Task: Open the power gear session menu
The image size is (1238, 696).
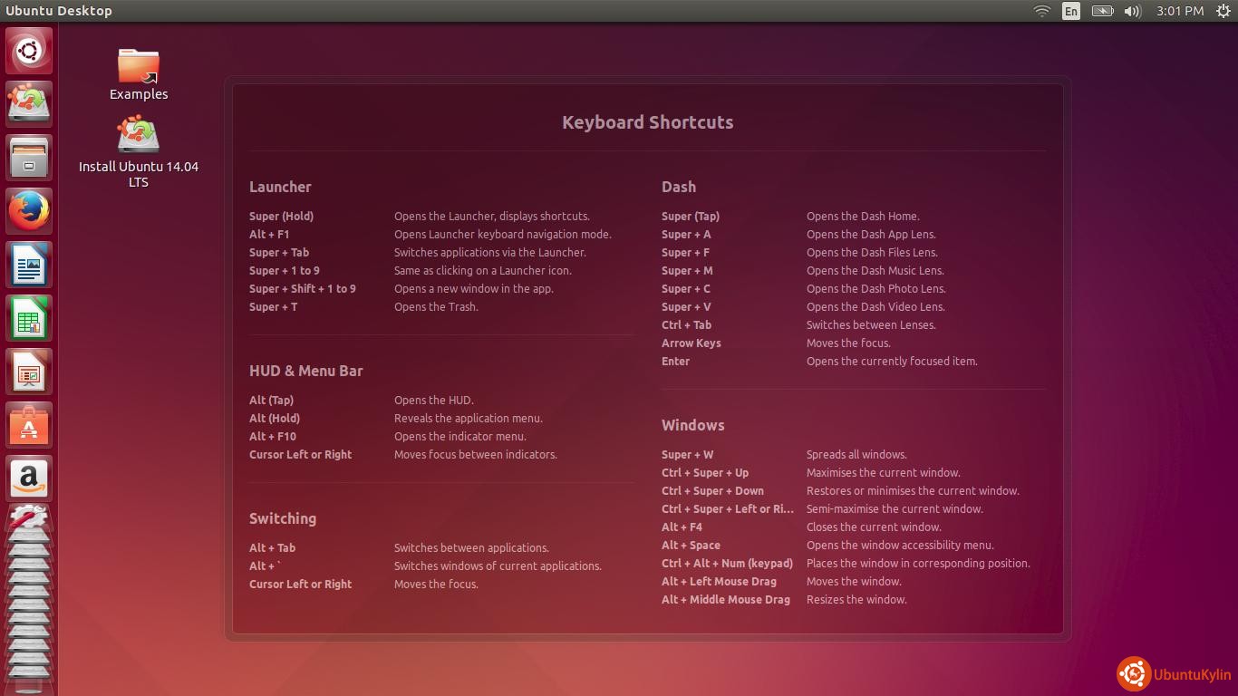Action: pos(1223,11)
